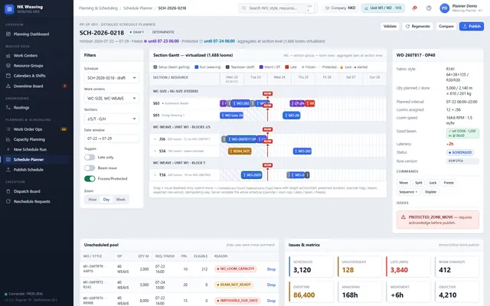Select the BEAM_NOT bar on S56 row
This screenshot has width=490, height=306.
[x=240, y=151]
